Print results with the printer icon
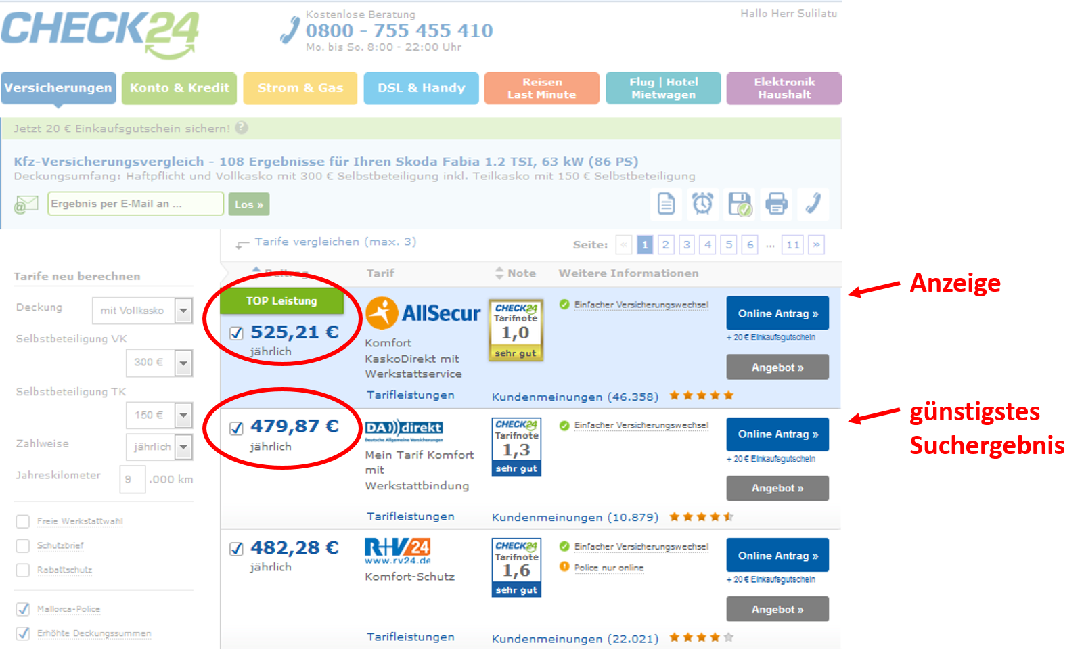This screenshot has height=649, width=1084. coord(776,203)
